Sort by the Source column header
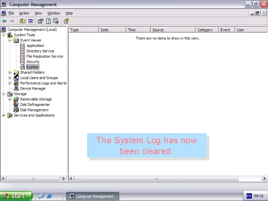The height and width of the screenshot is (201, 268). coord(173,30)
